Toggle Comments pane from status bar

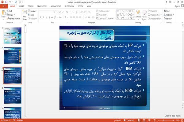[x=129, y=120]
